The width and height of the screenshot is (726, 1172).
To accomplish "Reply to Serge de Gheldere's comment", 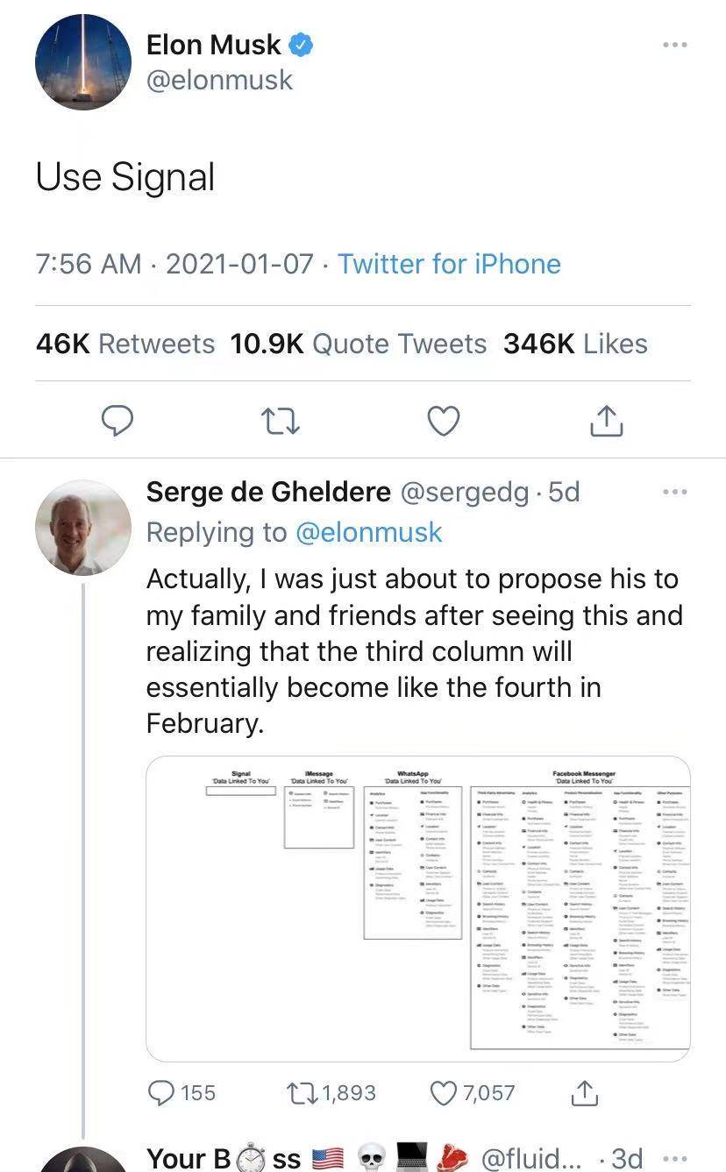I will [x=162, y=1092].
